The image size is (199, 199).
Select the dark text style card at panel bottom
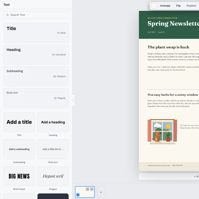[x=53, y=196]
